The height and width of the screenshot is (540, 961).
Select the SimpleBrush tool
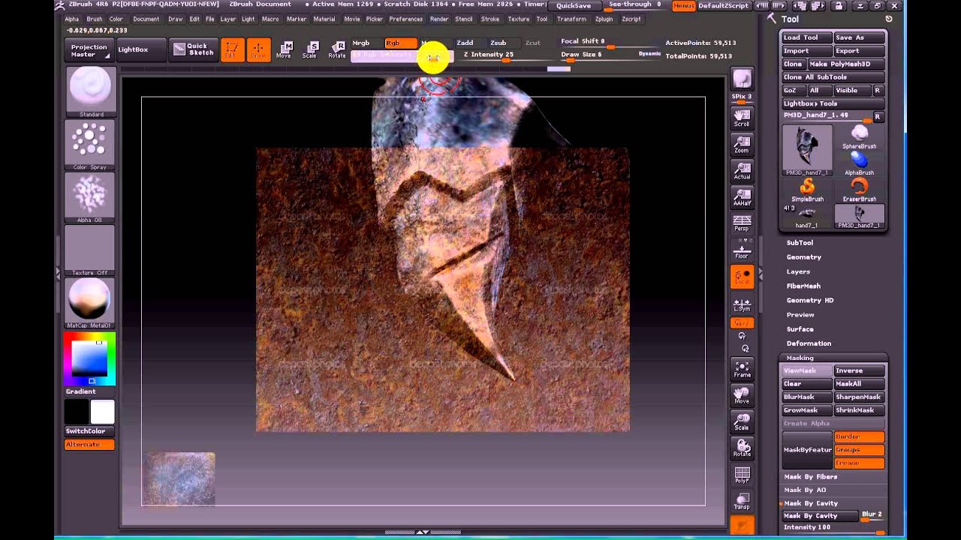[x=807, y=190]
